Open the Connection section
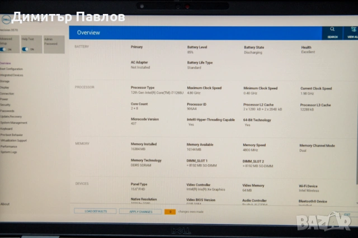358x238 pixels. 7,93
